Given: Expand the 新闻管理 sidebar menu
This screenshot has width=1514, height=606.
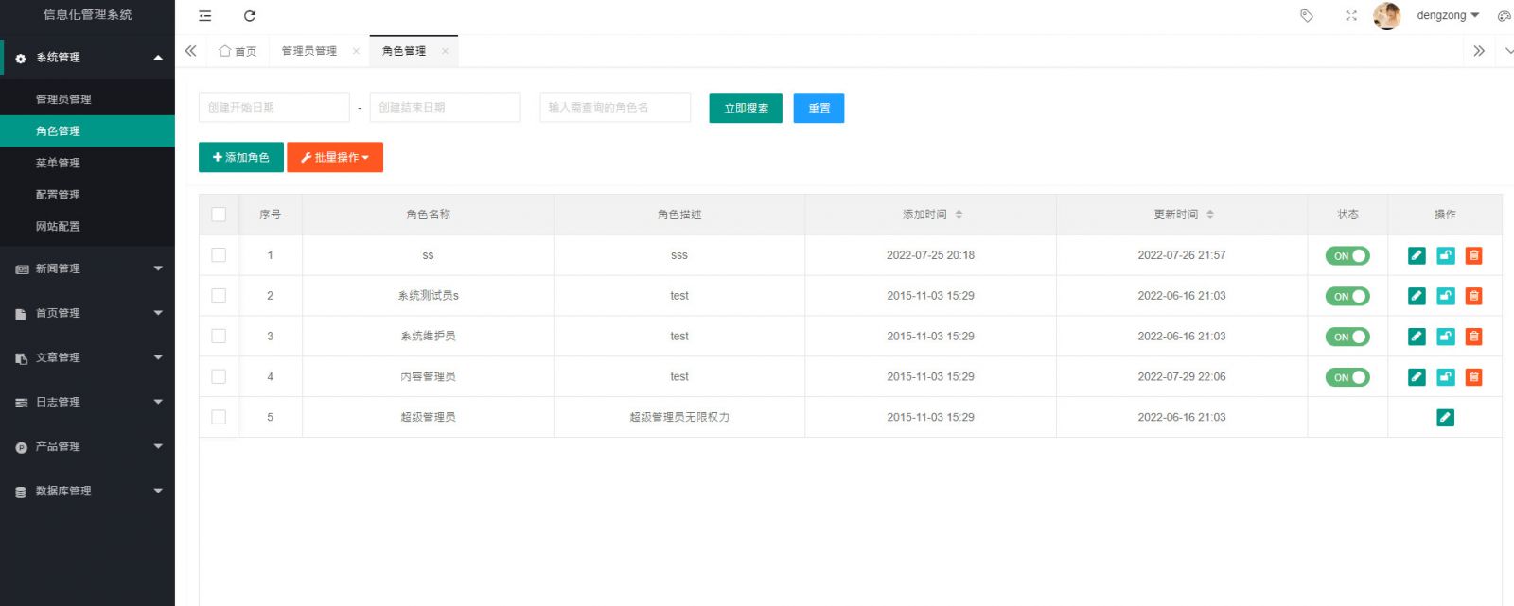Looking at the screenshot, I should click(87, 268).
